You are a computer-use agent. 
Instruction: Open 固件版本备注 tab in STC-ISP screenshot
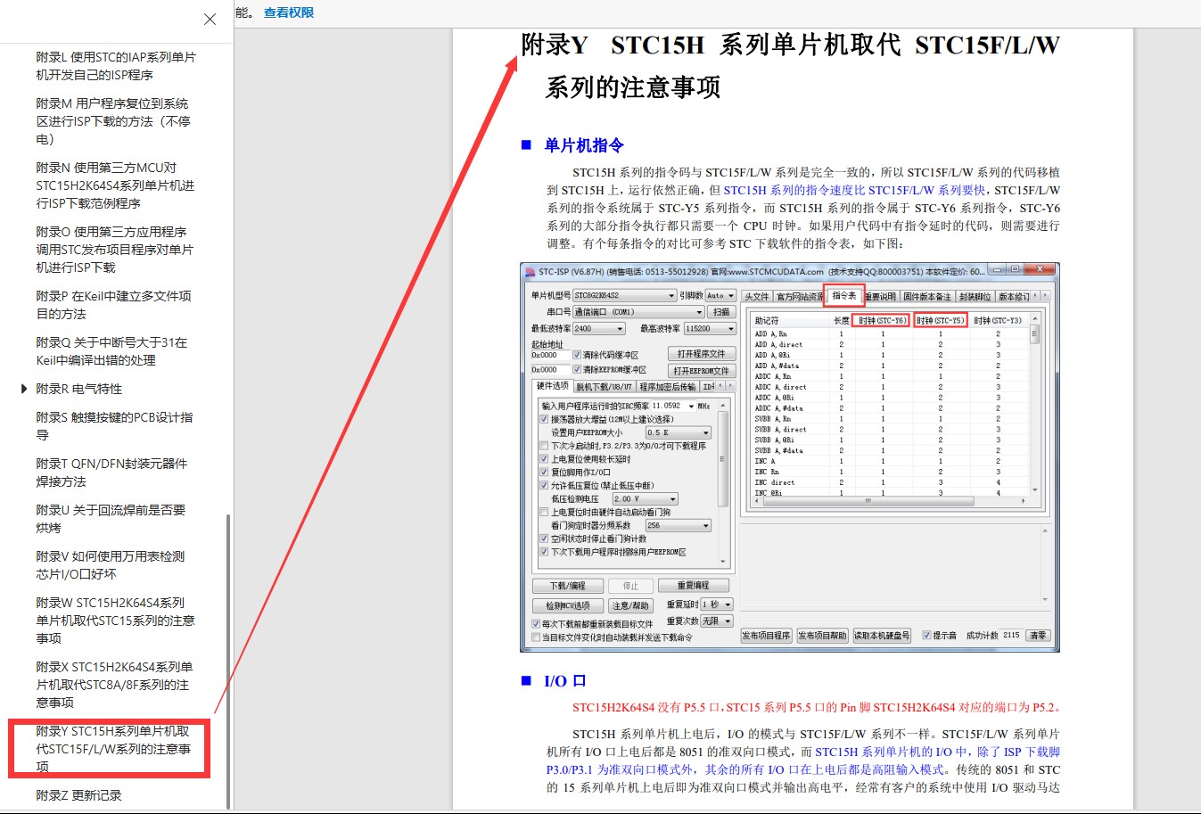(927, 297)
